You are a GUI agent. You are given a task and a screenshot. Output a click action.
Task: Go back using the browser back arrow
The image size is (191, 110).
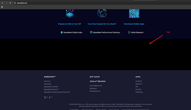(x=3, y=3)
